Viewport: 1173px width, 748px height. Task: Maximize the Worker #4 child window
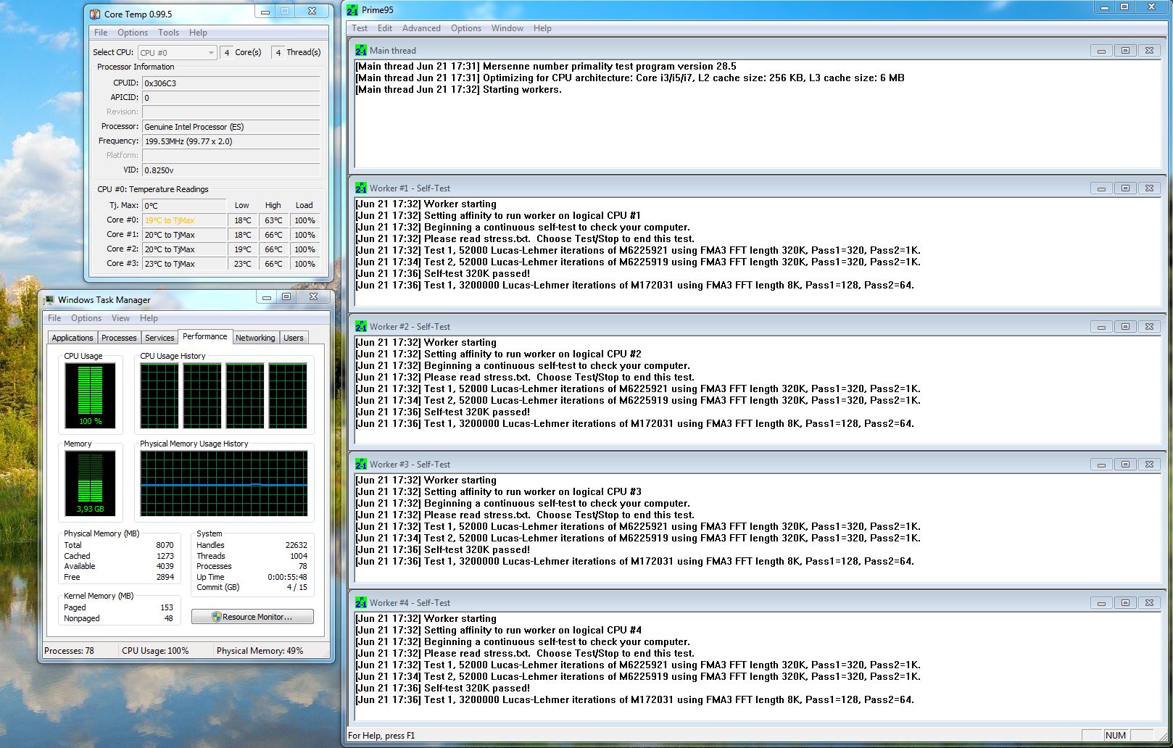(1125, 603)
